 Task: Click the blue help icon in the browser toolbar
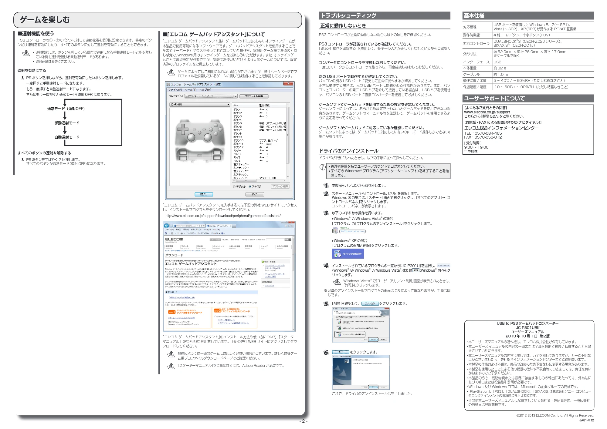(222, 233)
